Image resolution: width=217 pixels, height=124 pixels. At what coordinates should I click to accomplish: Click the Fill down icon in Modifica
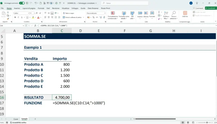click(x=159, y=16)
